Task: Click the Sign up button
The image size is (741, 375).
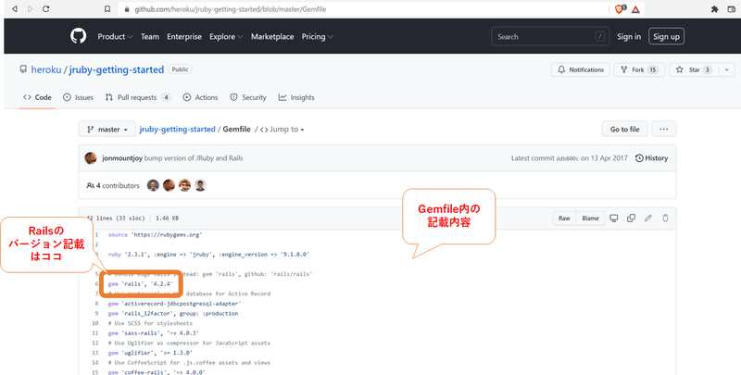Action: click(x=666, y=36)
